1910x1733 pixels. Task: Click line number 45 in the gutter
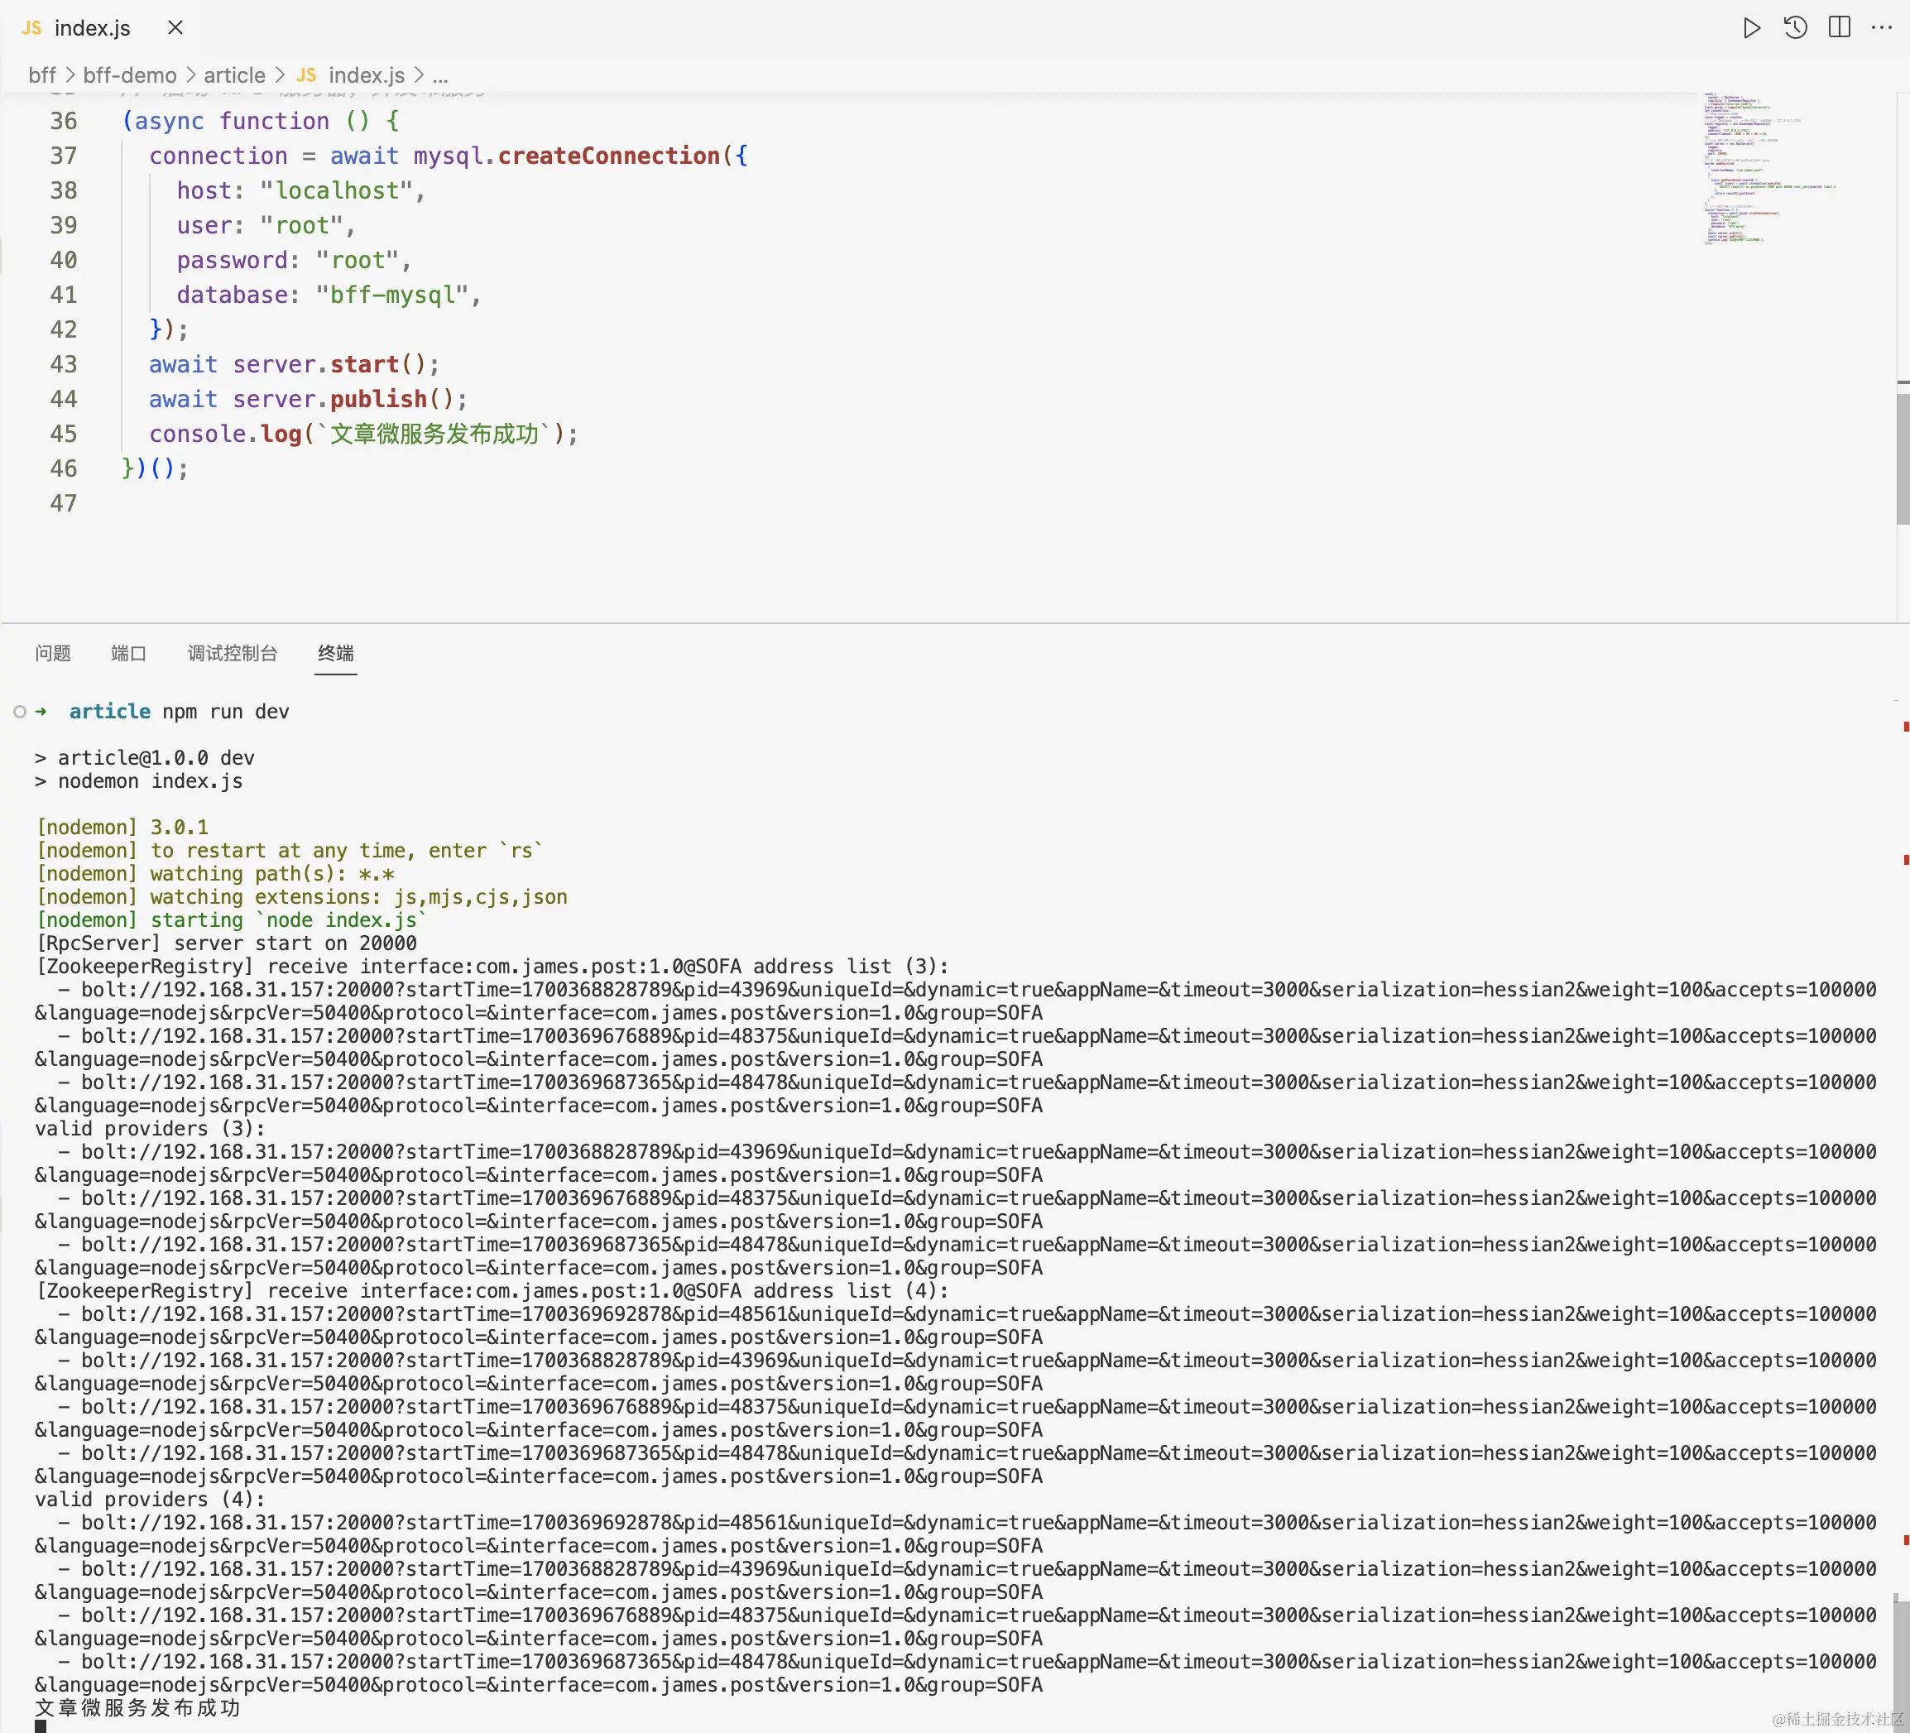[x=63, y=434]
